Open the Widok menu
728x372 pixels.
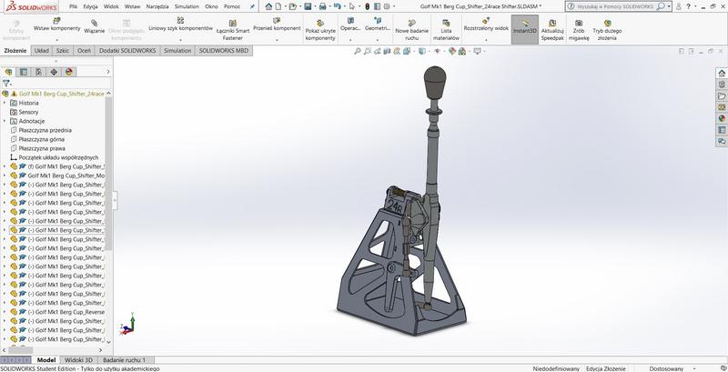tap(111, 6)
